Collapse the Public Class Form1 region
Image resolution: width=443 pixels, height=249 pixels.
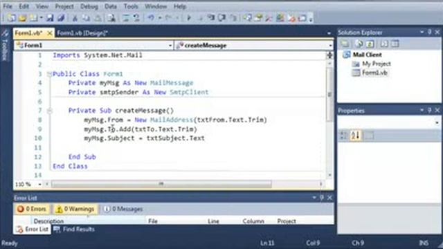coord(49,74)
